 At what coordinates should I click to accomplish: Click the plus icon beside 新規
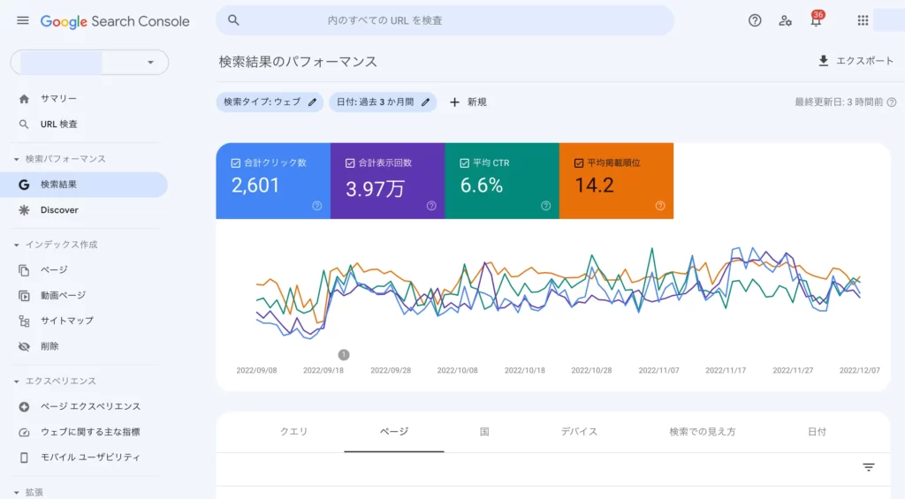point(455,102)
